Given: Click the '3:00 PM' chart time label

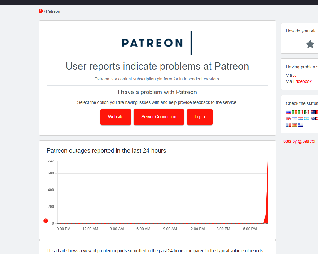Looking at the screenshot, I should point(223,229).
